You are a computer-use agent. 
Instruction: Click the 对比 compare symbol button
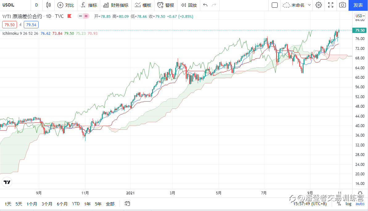pos(66,5)
